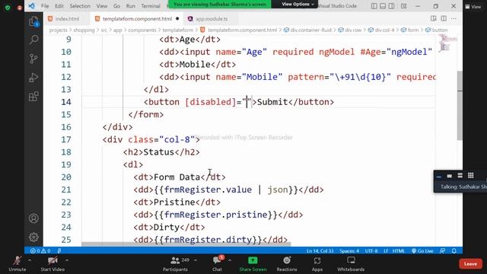Click the Zoom View button at top right
This screenshot has height=274, width=487.
click(x=473, y=7)
